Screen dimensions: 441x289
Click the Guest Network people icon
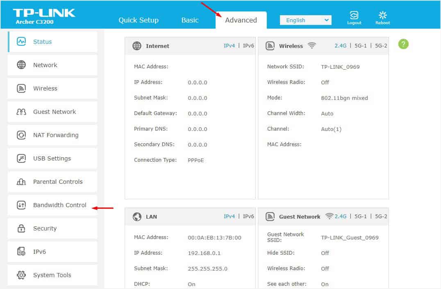pos(21,112)
